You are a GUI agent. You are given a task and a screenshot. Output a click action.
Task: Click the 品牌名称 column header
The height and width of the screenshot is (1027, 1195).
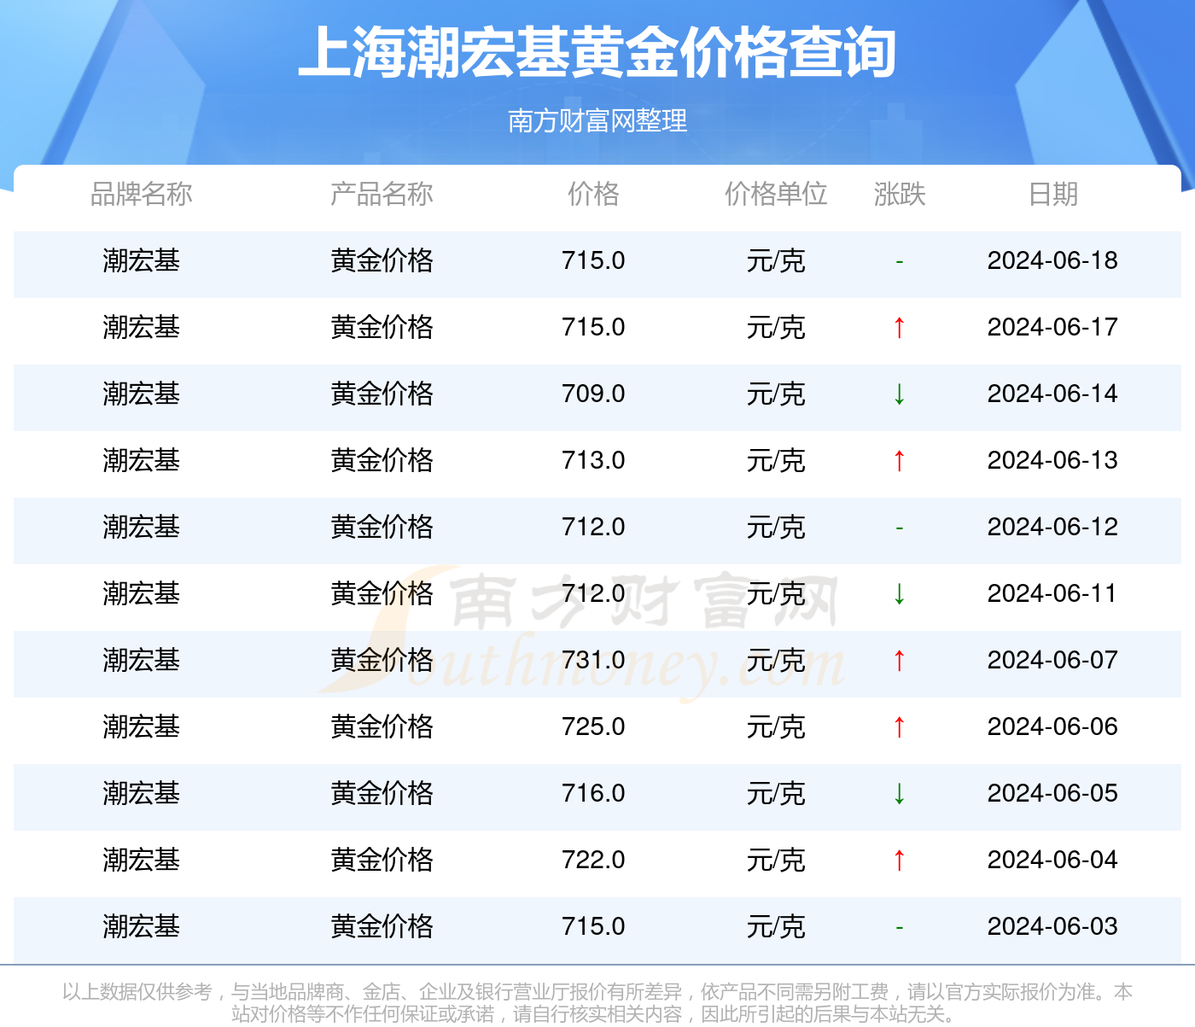click(142, 194)
